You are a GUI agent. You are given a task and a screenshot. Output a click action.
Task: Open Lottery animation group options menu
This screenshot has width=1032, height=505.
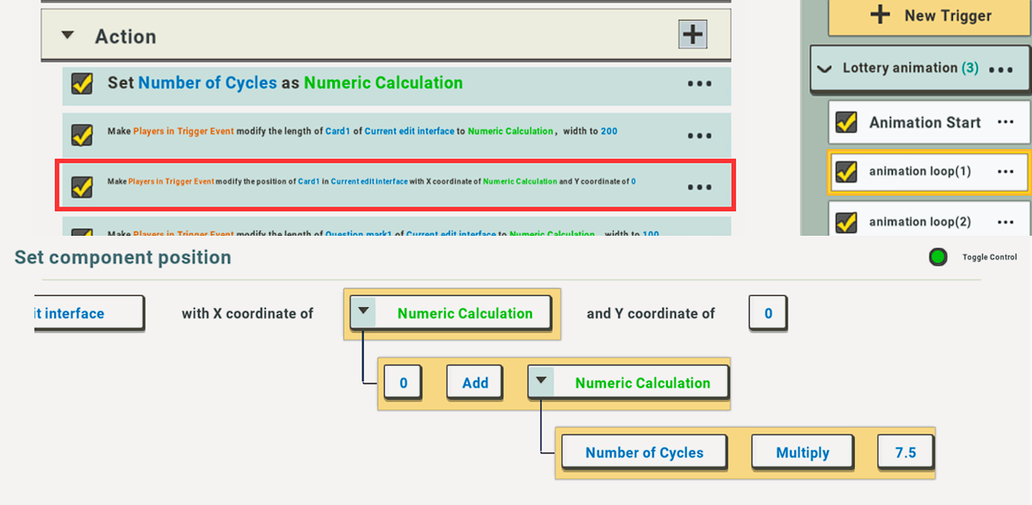(1001, 69)
